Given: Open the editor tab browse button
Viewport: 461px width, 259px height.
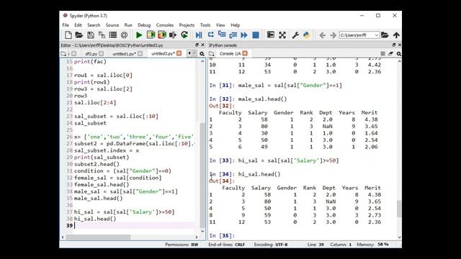Looking at the screenshot, I should coord(63,53).
